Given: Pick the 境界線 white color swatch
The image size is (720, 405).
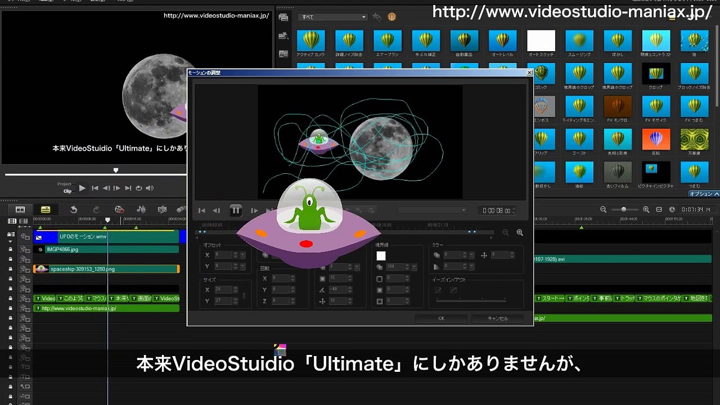Looking at the screenshot, I should click(x=381, y=256).
